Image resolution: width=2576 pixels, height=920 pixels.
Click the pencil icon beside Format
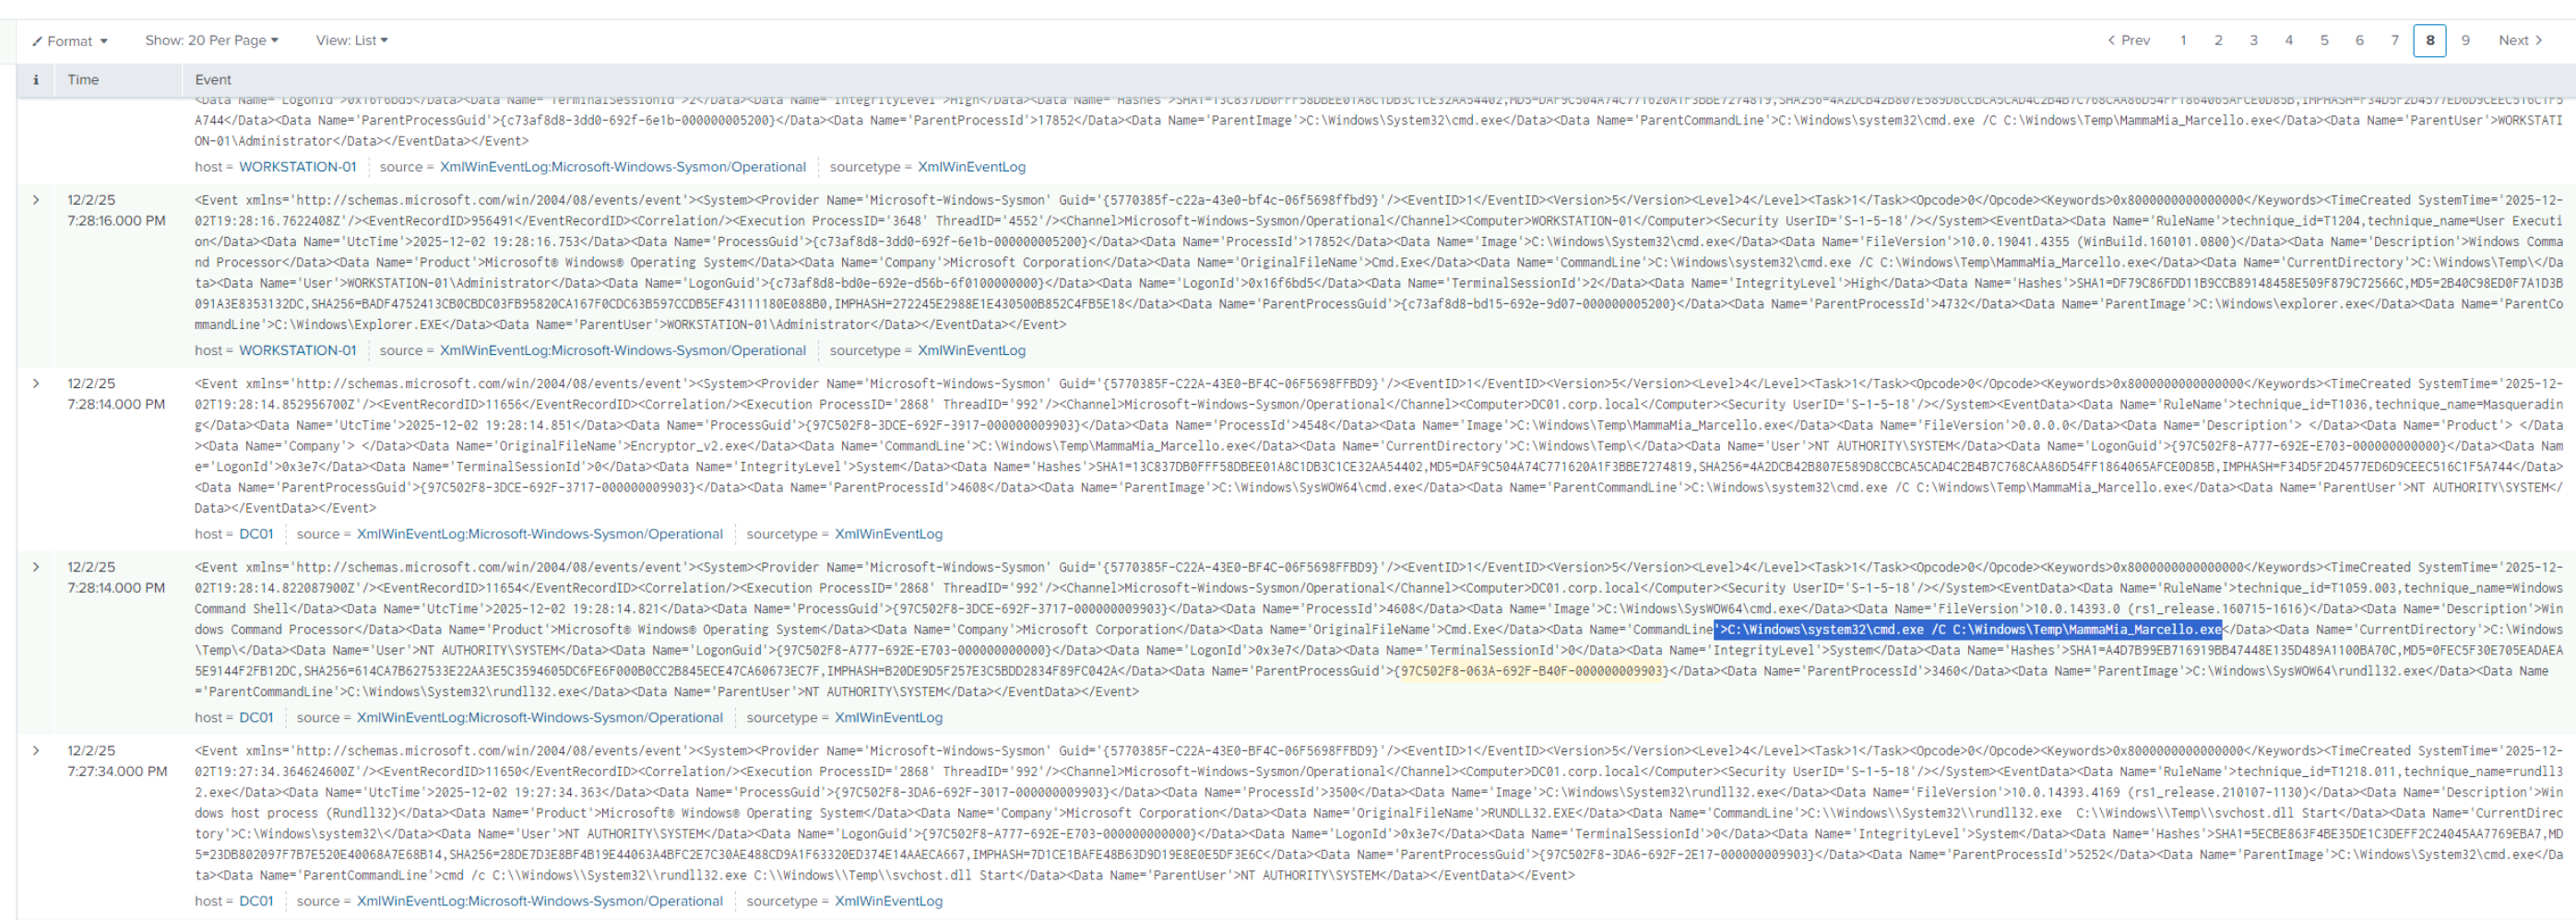(x=37, y=42)
